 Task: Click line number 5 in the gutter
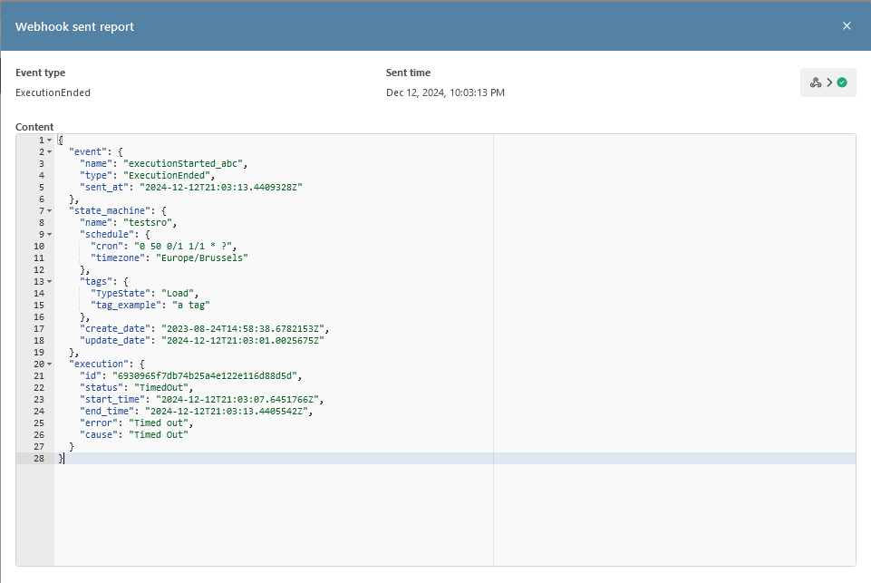pos(41,187)
